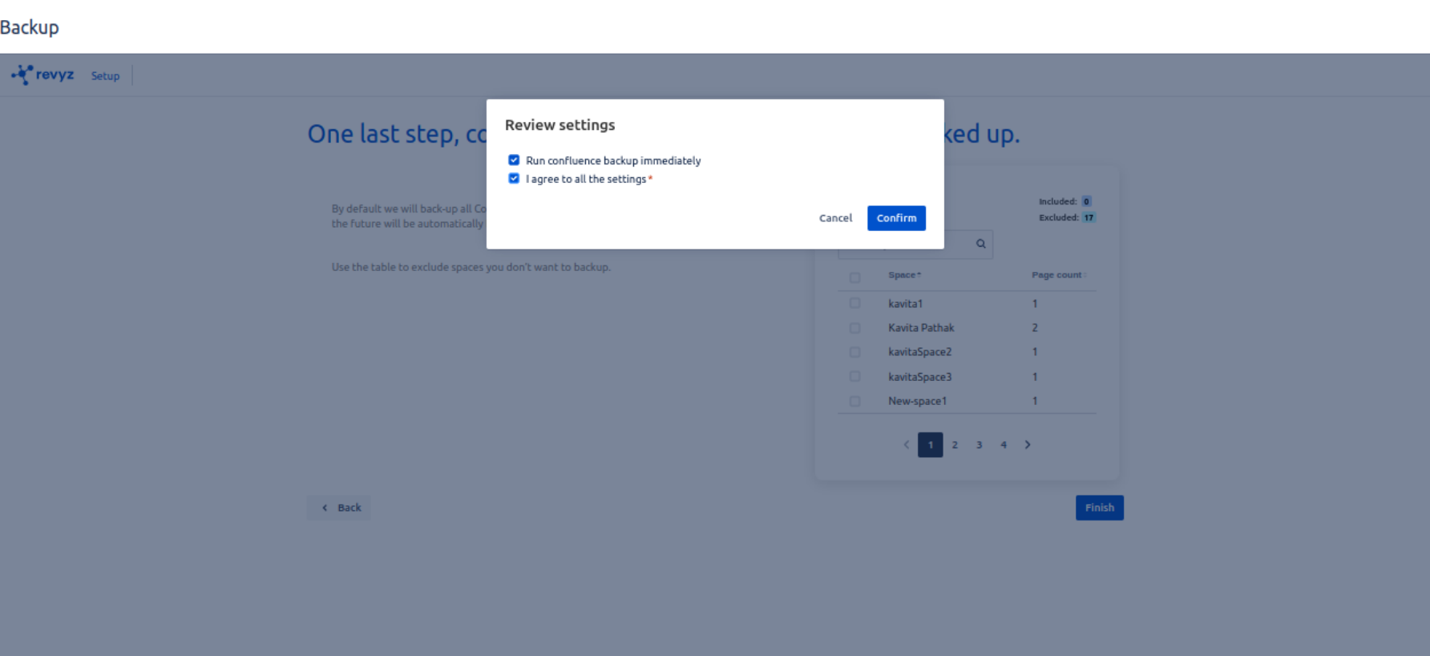The image size is (1430, 656).
Task: Tick the Kavita Pathak row checkbox
Action: click(x=854, y=328)
